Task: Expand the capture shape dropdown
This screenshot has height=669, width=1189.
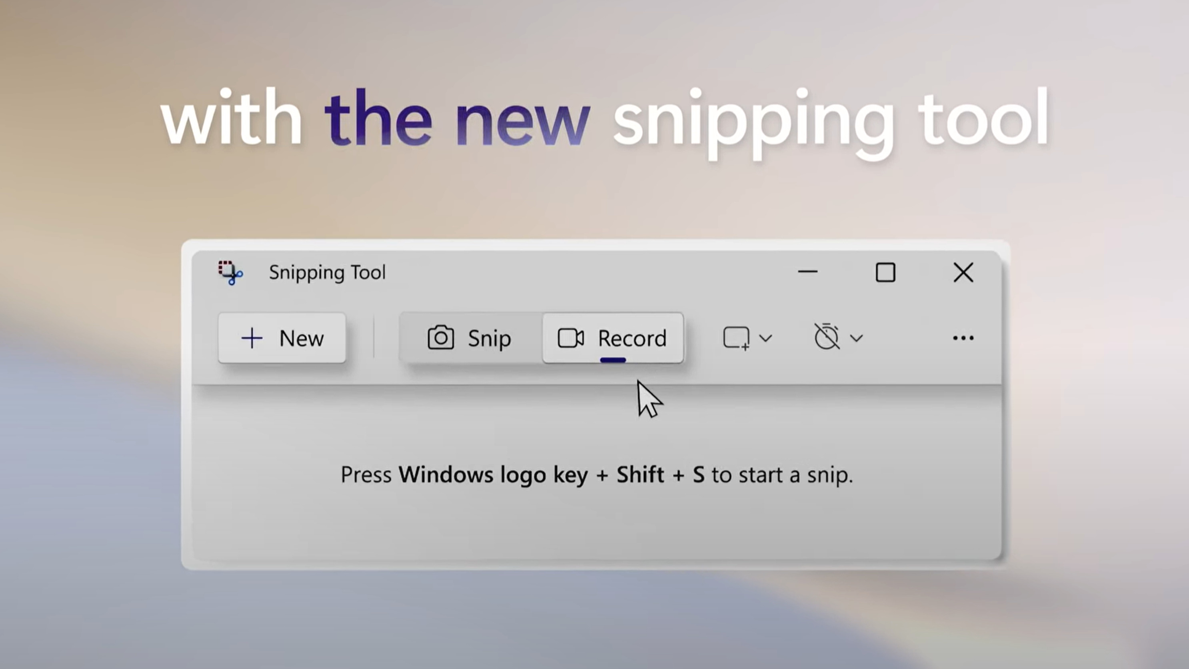Action: tap(763, 337)
